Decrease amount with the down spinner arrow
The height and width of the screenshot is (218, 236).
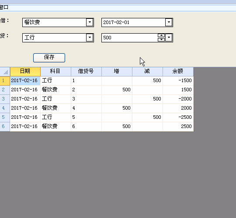(161, 40)
